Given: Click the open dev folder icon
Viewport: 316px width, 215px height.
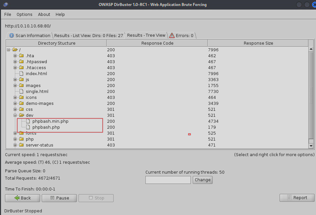Looking at the screenshot, I should tap(22, 115).
